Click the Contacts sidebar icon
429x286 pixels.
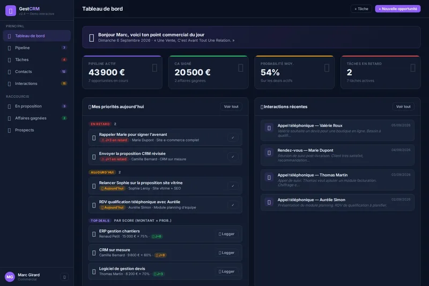coord(9,72)
